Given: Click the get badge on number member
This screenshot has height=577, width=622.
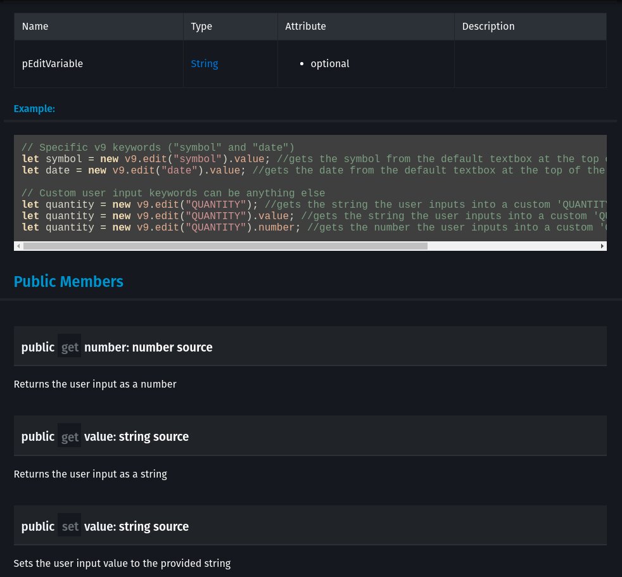Looking at the screenshot, I should click(x=70, y=347).
